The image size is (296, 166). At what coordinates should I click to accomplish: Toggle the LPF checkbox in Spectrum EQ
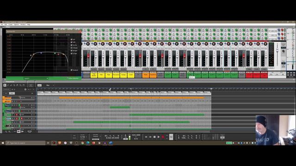(x=72, y=40)
